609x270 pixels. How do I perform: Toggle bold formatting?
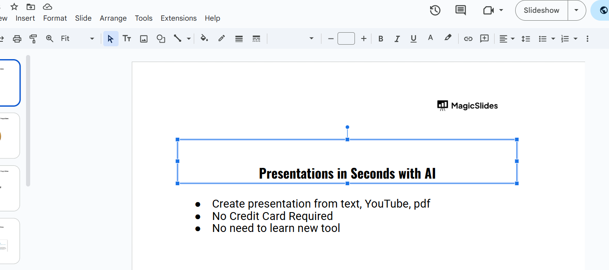pyautogui.click(x=381, y=39)
